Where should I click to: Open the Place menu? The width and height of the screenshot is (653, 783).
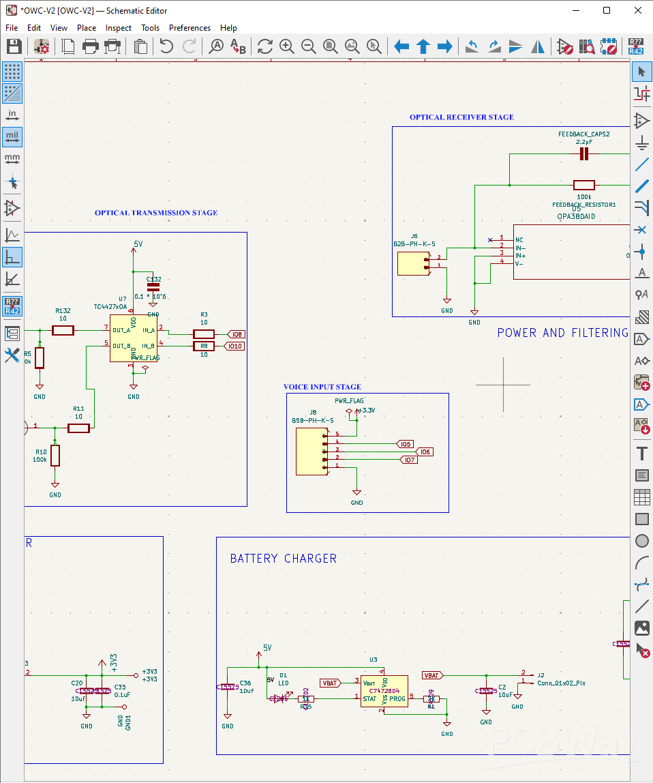pos(87,28)
